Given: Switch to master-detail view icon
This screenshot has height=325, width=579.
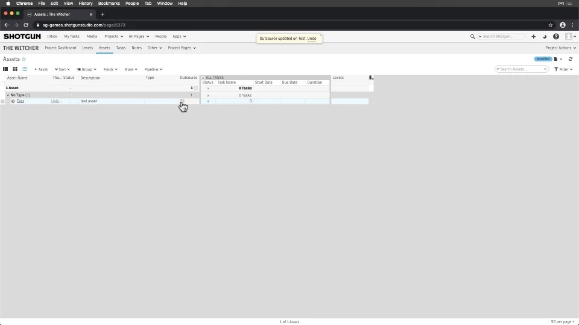Looking at the screenshot, I should tap(5, 69).
